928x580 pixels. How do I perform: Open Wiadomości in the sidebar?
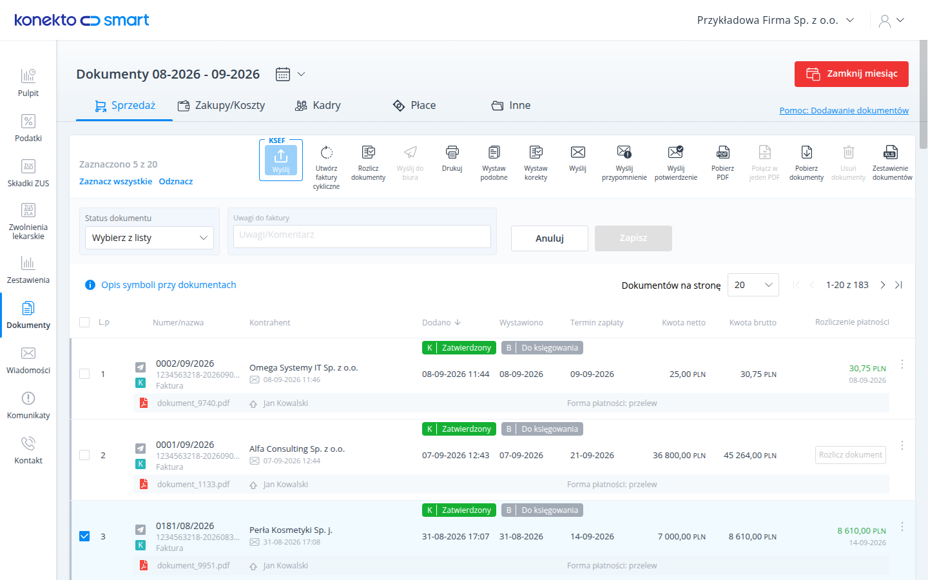coord(28,360)
